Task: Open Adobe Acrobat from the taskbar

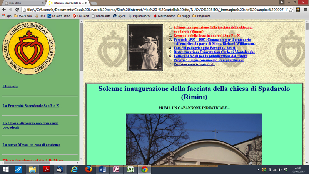Action: coord(46,169)
